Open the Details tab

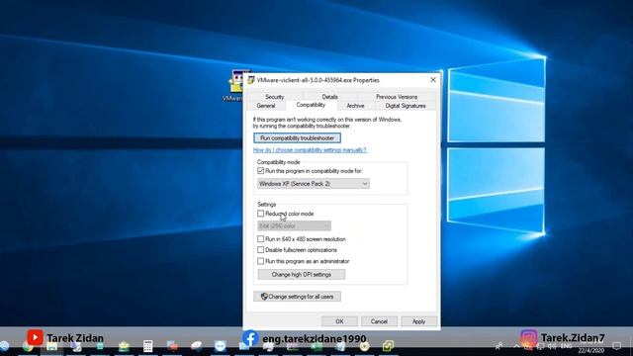329,97
